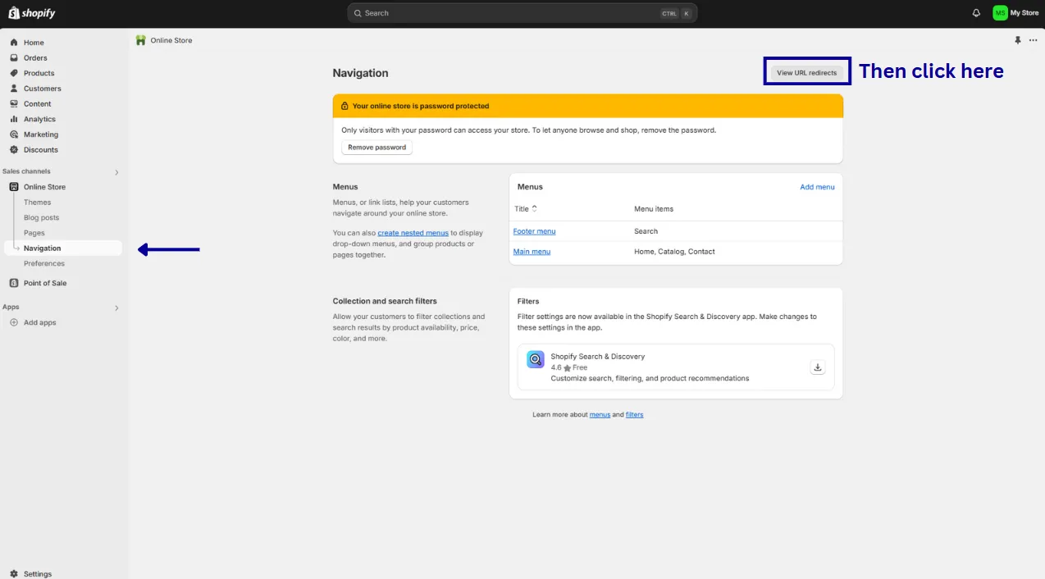Screen dimensions: 1045x579
Task: Select Navigation in the sidebar
Action: pos(62,248)
